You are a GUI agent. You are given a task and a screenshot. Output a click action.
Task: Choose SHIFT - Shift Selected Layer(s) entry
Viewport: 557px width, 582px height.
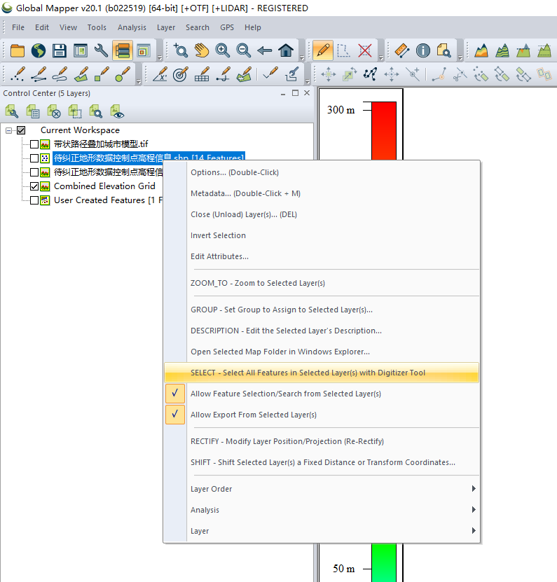(x=322, y=462)
